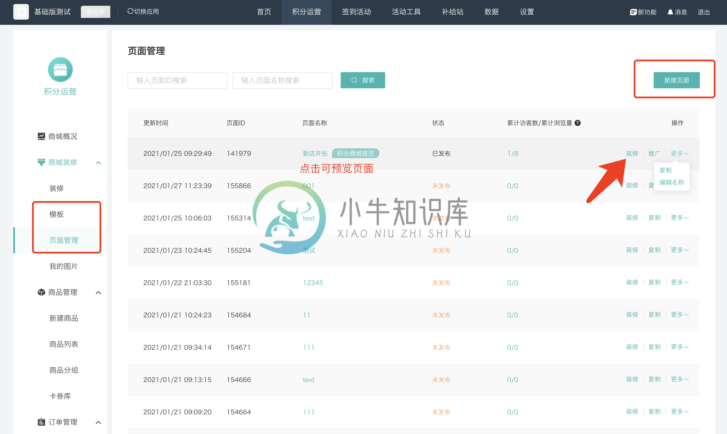Preview the 新店开张 page name link

(315, 154)
